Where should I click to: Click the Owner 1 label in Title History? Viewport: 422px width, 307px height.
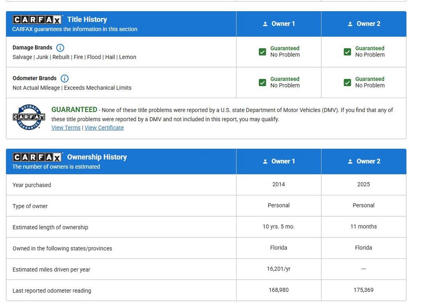click(x=283, y=24)
